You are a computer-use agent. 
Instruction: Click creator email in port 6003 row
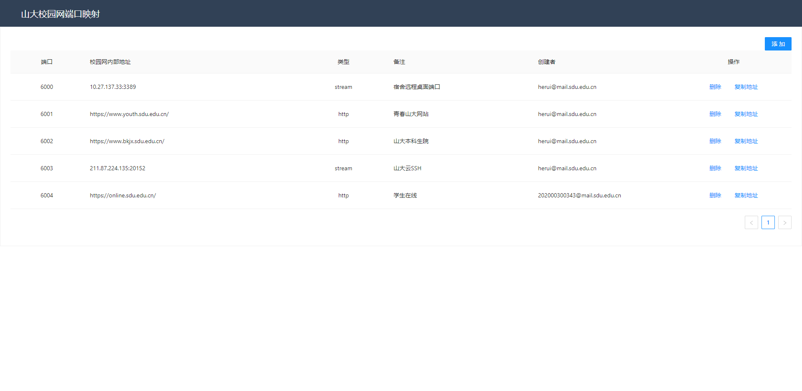(x=567, y=168)
